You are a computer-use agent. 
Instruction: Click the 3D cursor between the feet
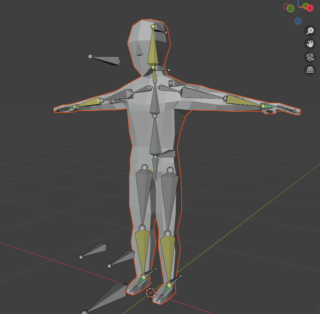pos(150,293)
